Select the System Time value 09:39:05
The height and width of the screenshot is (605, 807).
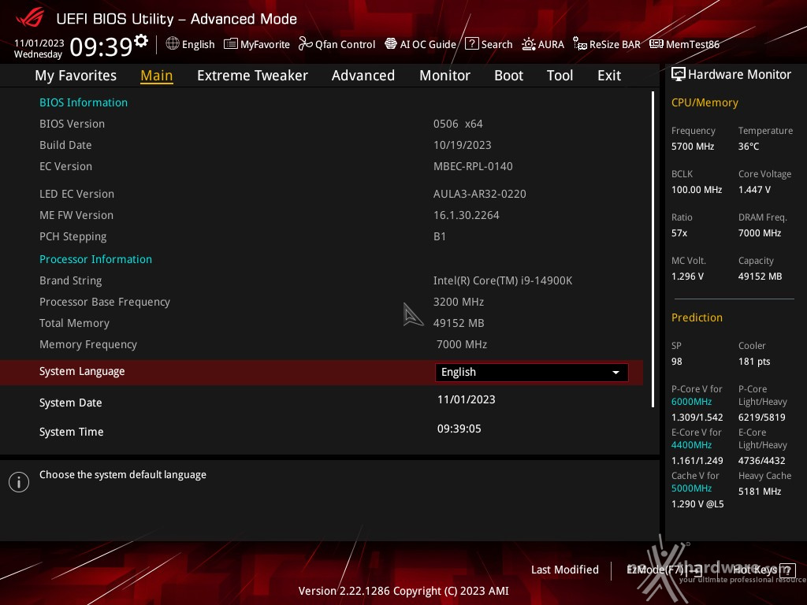coord(459,429)
